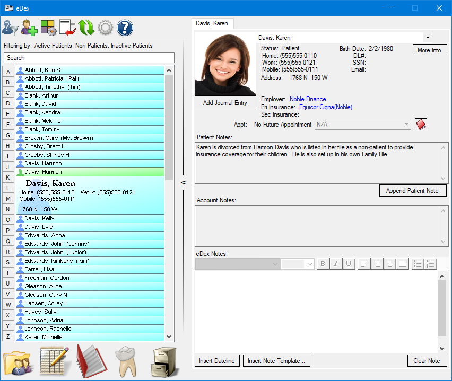Toggle Underline formatting in eDex Notes

(x=349, y=264)
